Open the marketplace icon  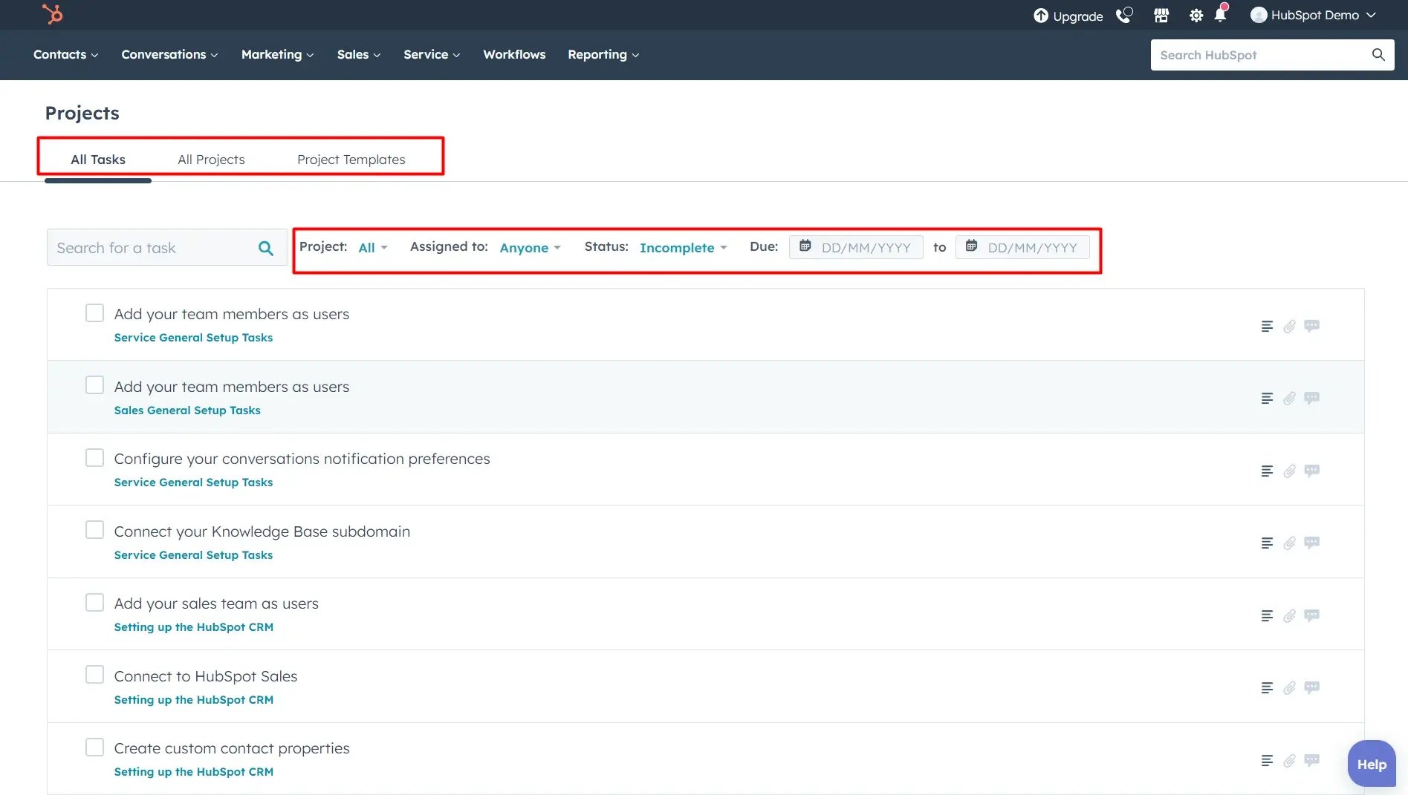(1161, 15)
